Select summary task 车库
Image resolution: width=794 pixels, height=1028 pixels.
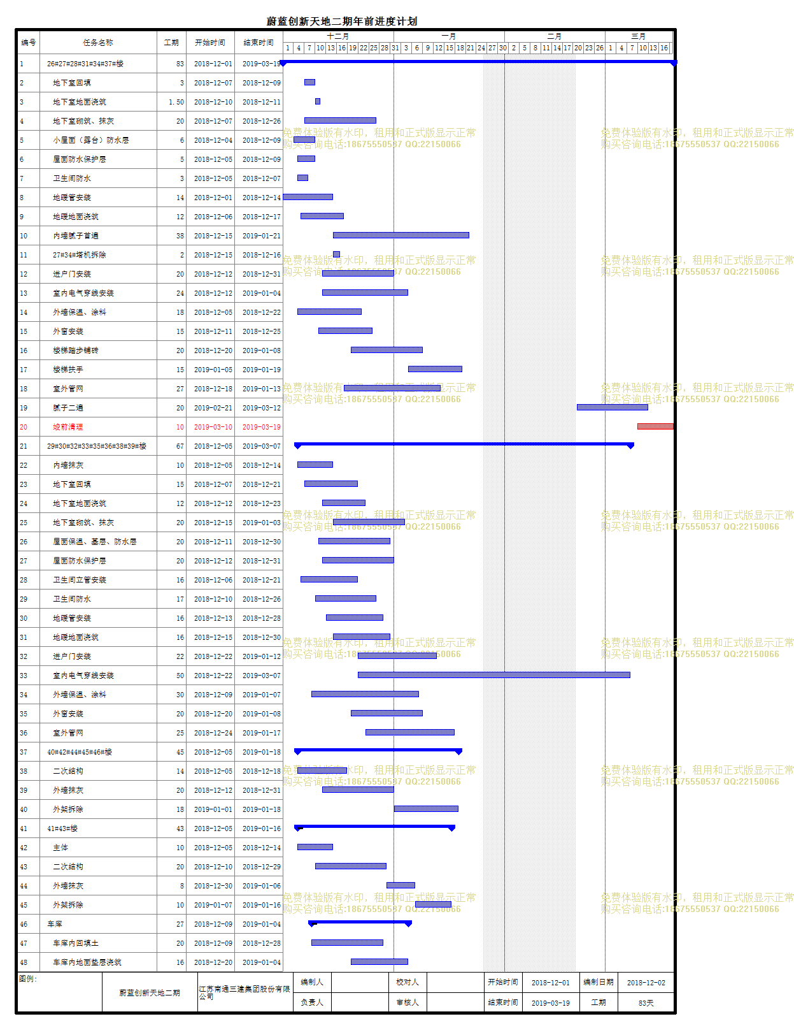(x=55, y=924)
